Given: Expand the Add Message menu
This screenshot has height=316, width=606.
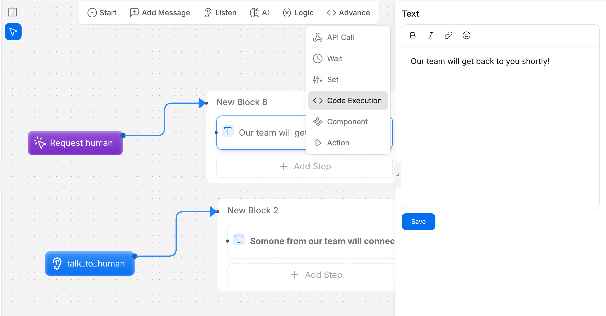Looking at the screenshot, I should point(160,13).
